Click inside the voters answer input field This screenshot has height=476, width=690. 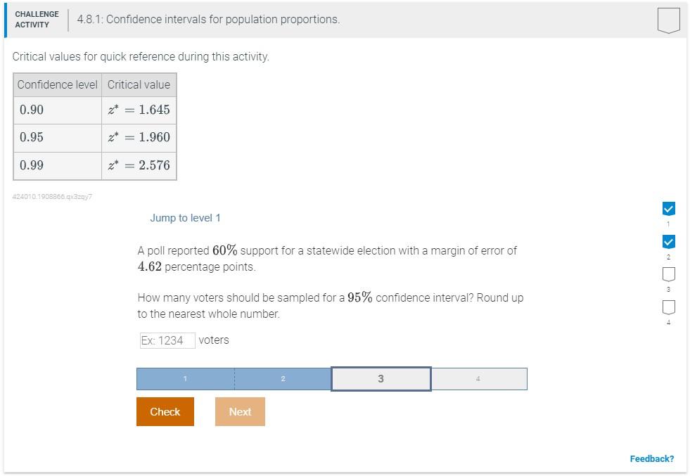(167, 340)
